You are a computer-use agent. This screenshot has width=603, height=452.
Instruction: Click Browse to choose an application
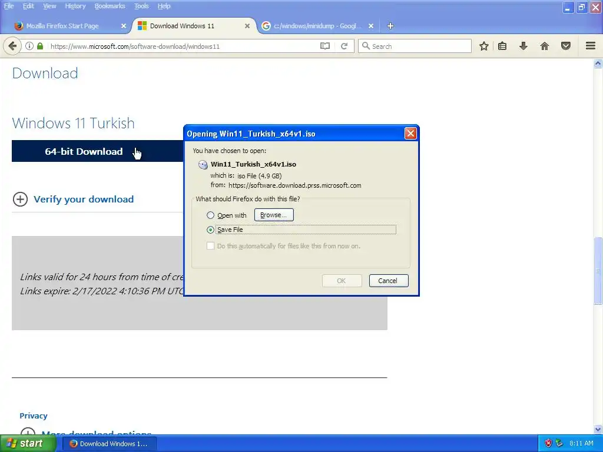point(274,215)
